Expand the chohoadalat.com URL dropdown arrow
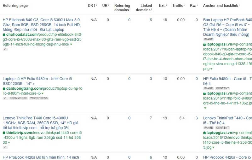252x160 pixels. tap(71, 45)
